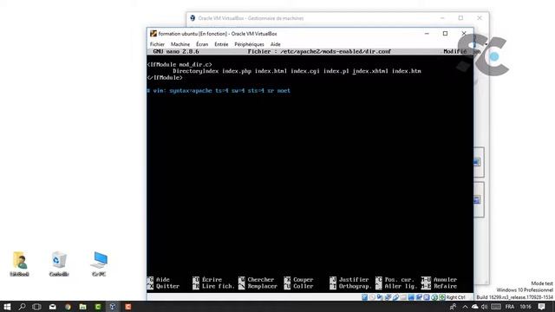Click the Quitter shortcut in nano footer
Viewport: 555px width, 312px height.
(163, 286)
